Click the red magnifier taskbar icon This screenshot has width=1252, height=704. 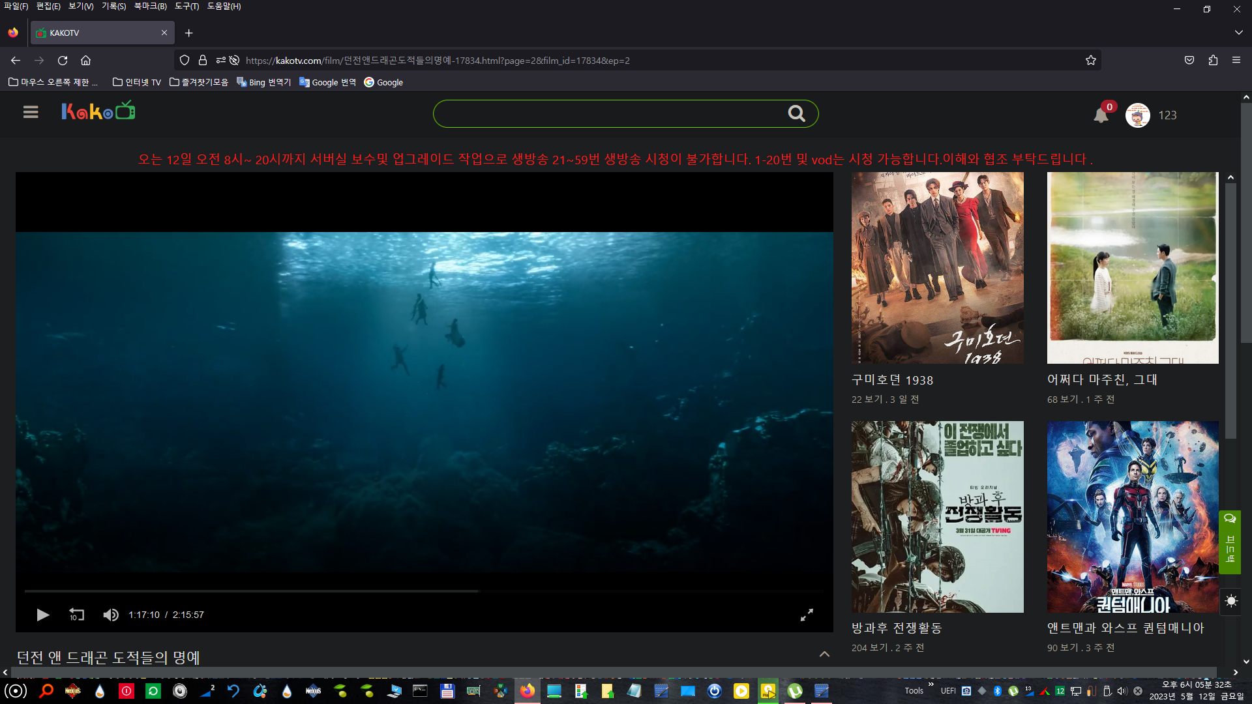pos(46,691)
